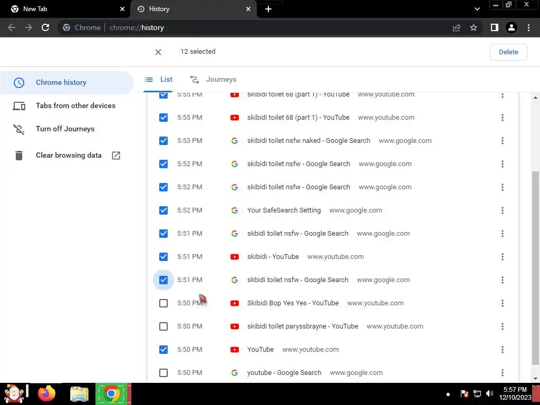
Task: Close the History tab
Action: coord(248,9)
